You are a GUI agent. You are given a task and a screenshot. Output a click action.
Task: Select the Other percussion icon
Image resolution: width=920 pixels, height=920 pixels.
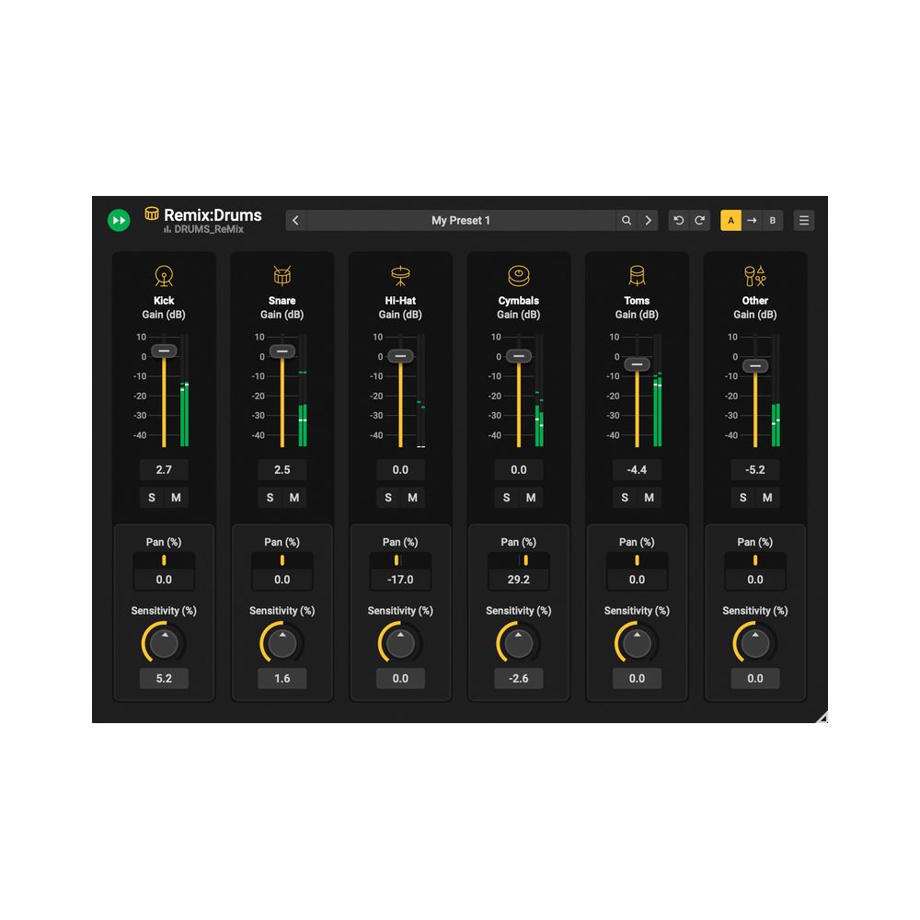point(754,275)
